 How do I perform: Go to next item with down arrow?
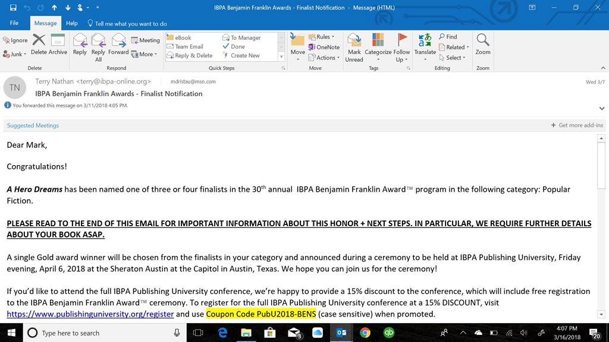click(68, 7)
